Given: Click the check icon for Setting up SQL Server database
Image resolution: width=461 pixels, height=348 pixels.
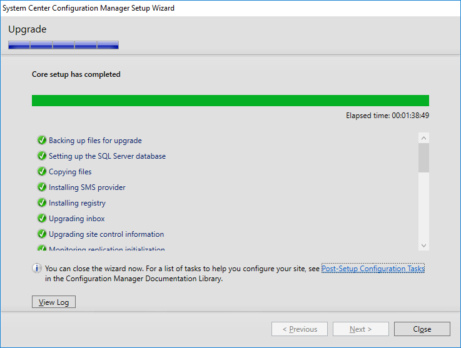Looking at the screenshot, I should (x=42, y=156).
